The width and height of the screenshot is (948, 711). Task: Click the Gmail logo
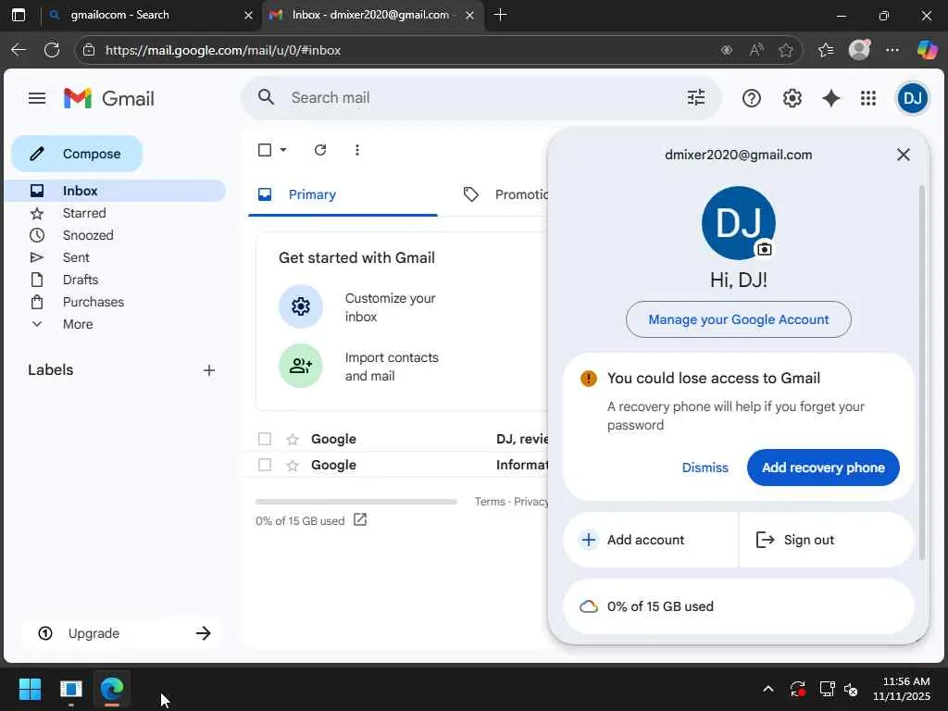[109, 98]
